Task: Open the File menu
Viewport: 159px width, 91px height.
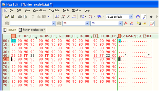Action: coord(11,10)
